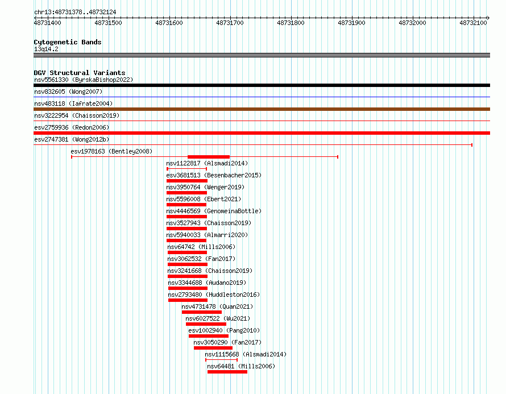Open esv2759936 (Redon2006) label

[72, 127]
